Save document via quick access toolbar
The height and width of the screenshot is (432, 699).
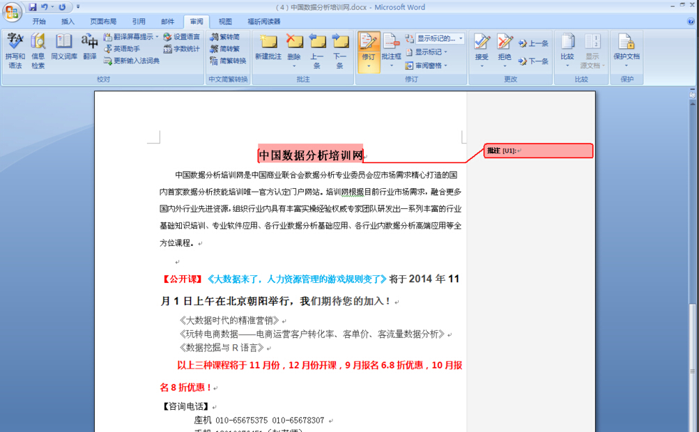pyautogui.click(x=33, y=7)
